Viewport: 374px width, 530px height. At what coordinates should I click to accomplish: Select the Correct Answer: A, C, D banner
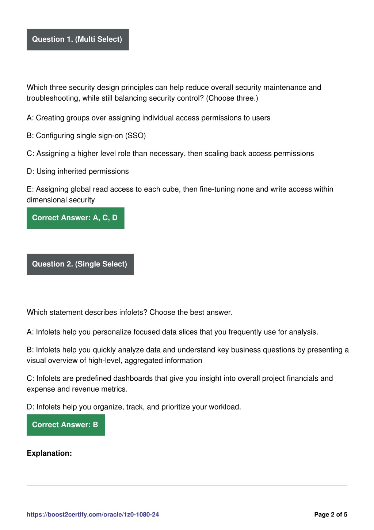76,218
